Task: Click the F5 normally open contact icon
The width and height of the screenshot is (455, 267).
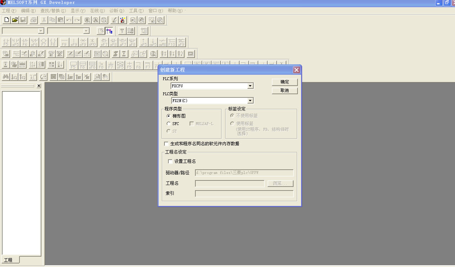Action: point(6,42)
